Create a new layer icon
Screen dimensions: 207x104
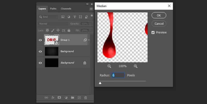pos(79,98)
